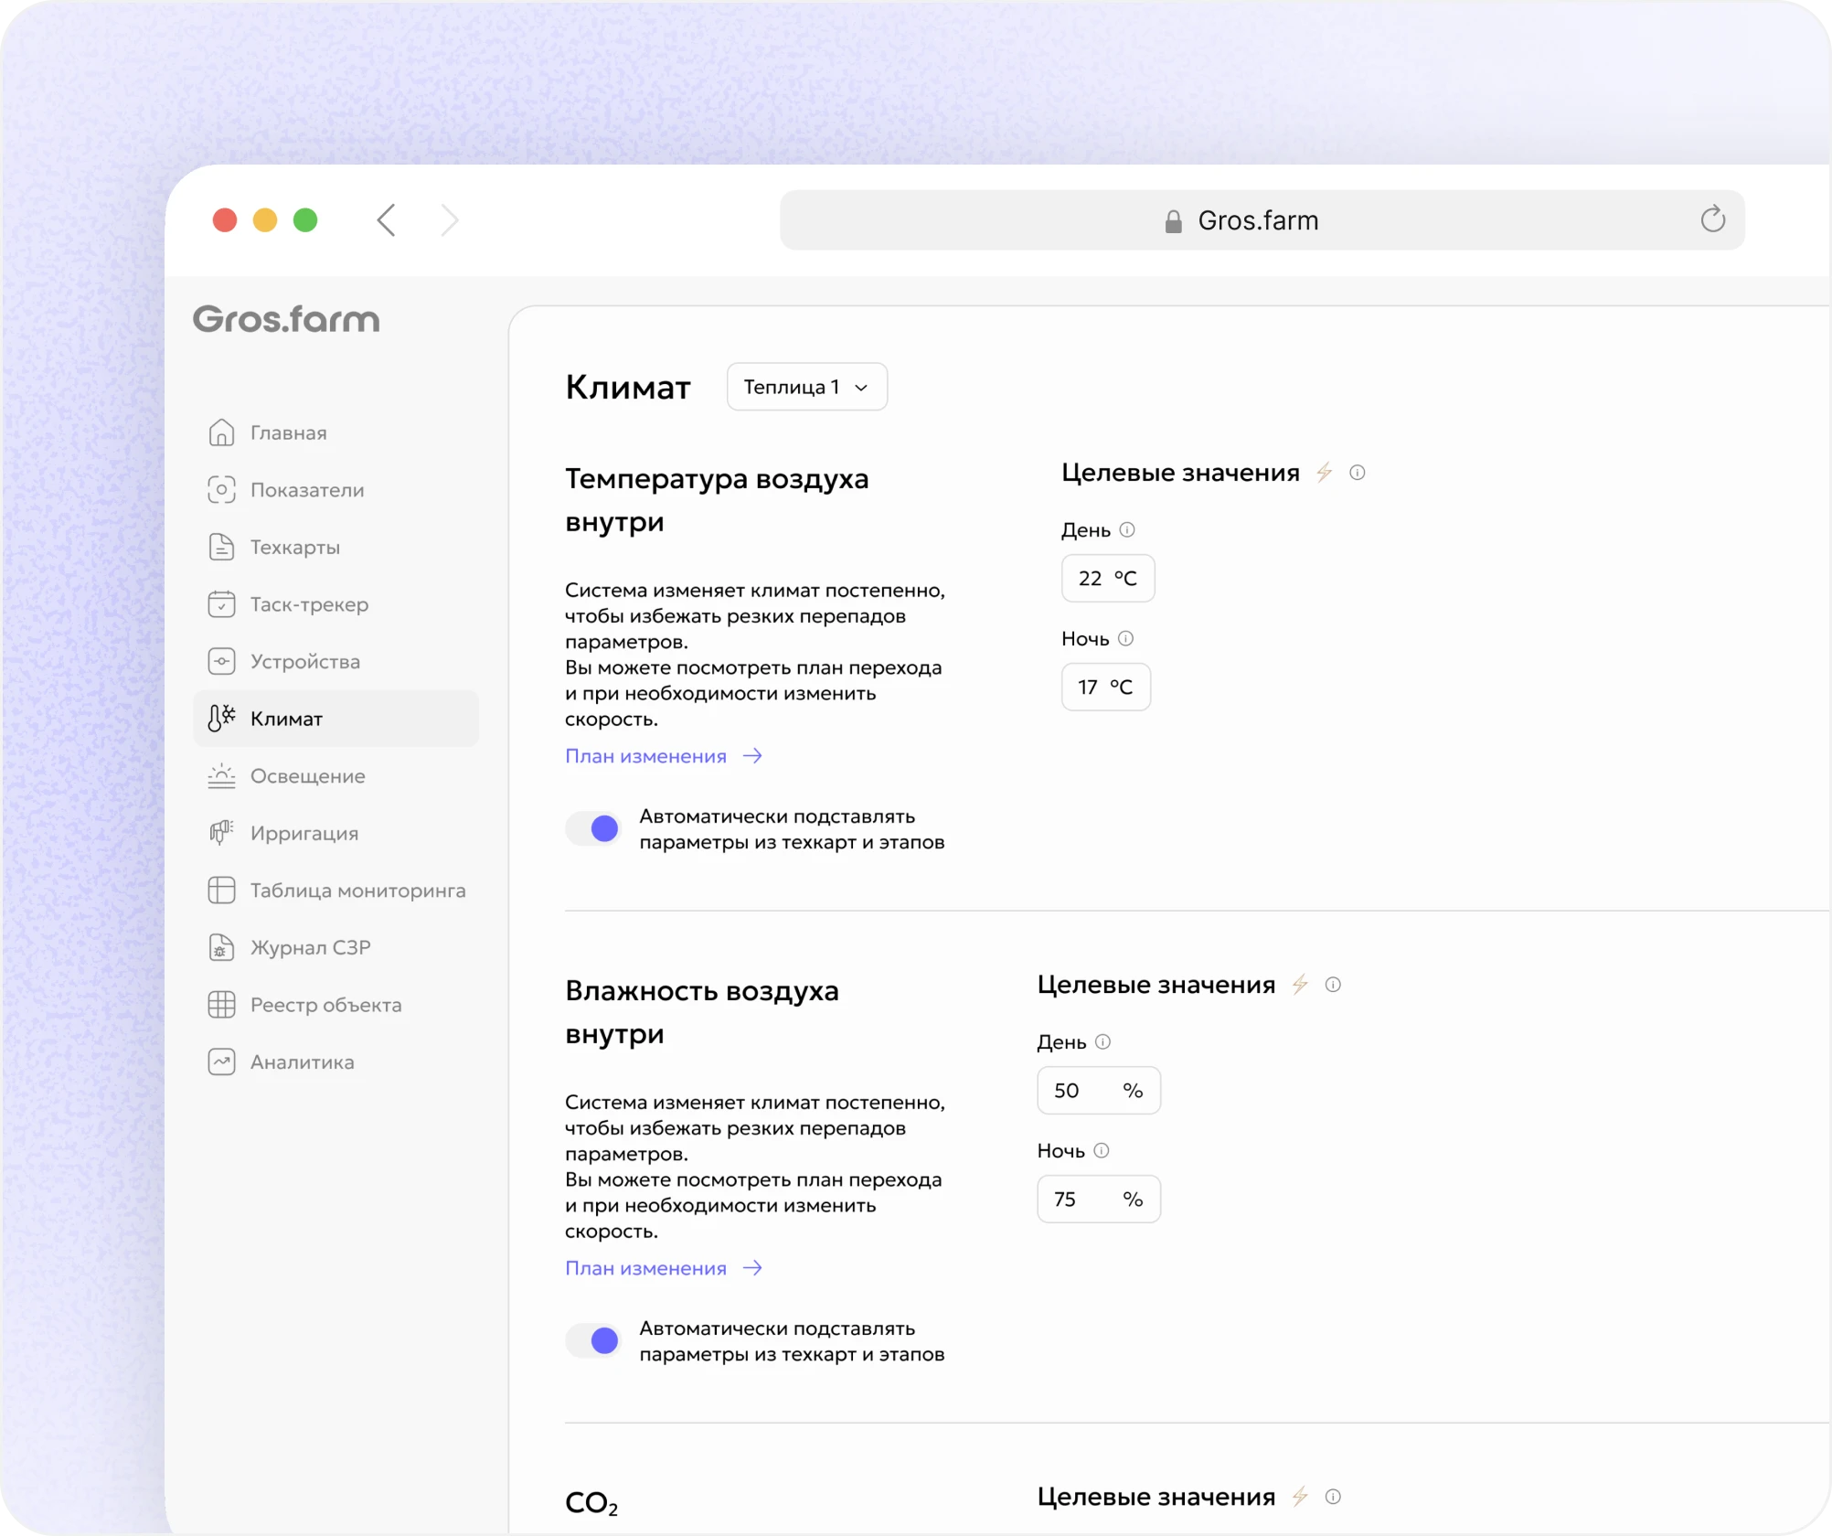Viewport: 1832px width, 1536px height.
Task: Edit night humidity field 75 %
Action: tap(1098, 1199)
